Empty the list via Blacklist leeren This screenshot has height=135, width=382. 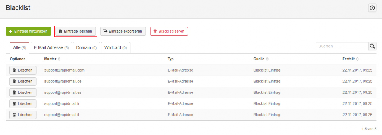(169, 32)
